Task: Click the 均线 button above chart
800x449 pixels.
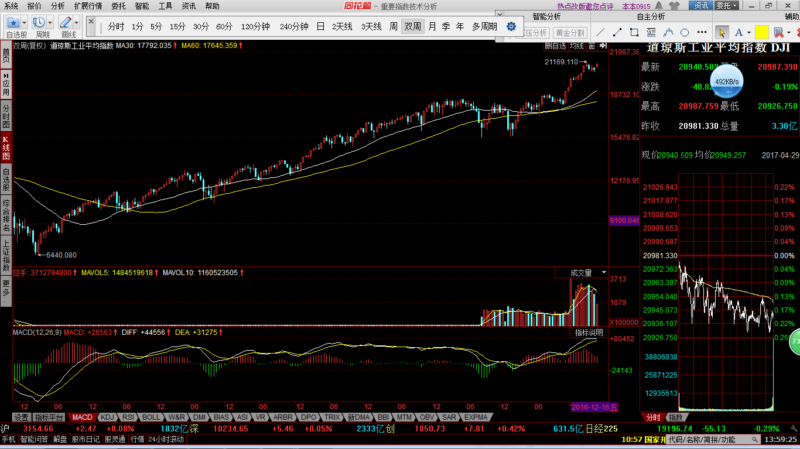Action: pos(577,46)
